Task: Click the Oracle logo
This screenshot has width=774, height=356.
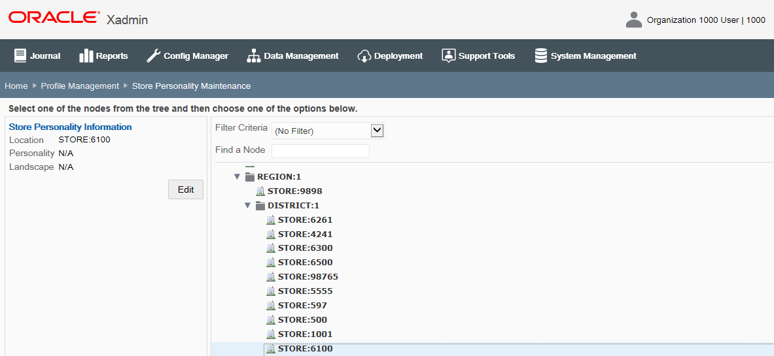Action: [x=53, y=17]
